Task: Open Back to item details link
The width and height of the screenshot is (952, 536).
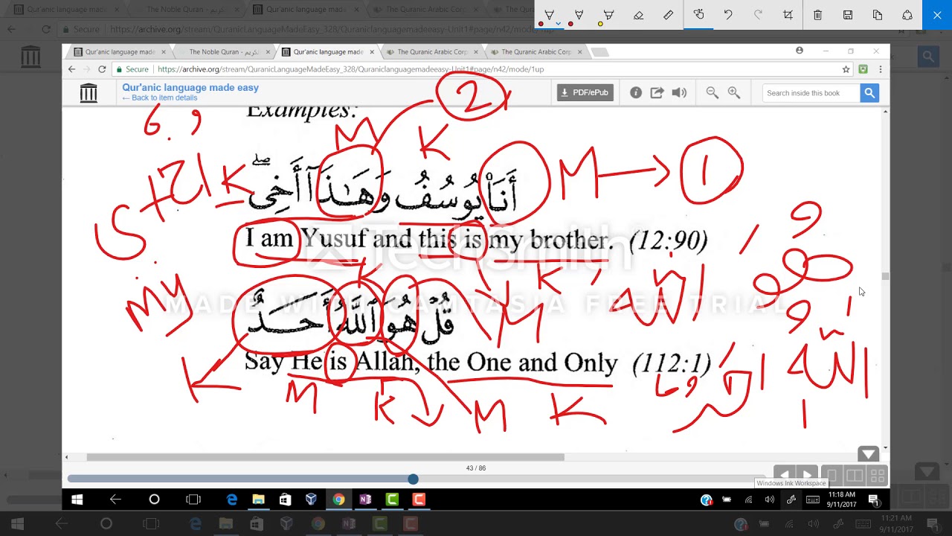Action: click(x=160, y=98)
